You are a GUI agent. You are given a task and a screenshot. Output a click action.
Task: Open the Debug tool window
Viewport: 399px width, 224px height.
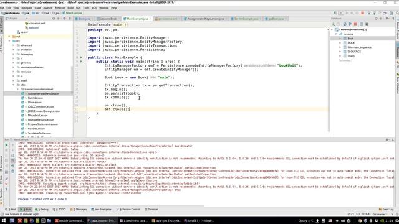coord(42,210)
